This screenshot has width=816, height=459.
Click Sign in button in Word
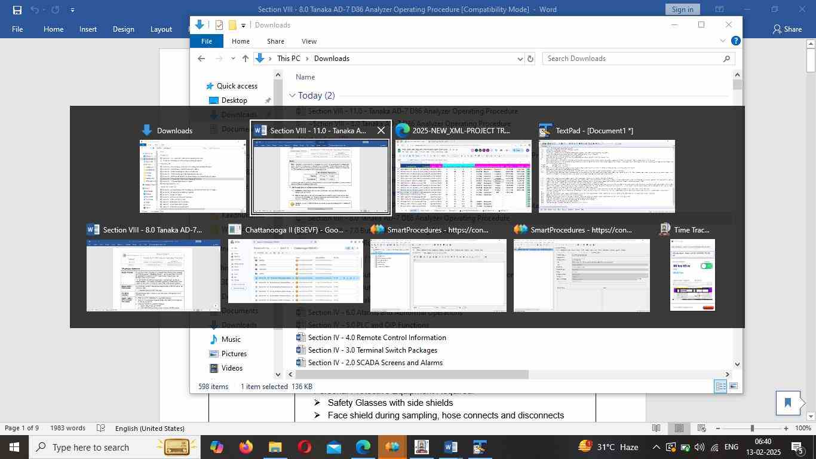pos(682,9)
